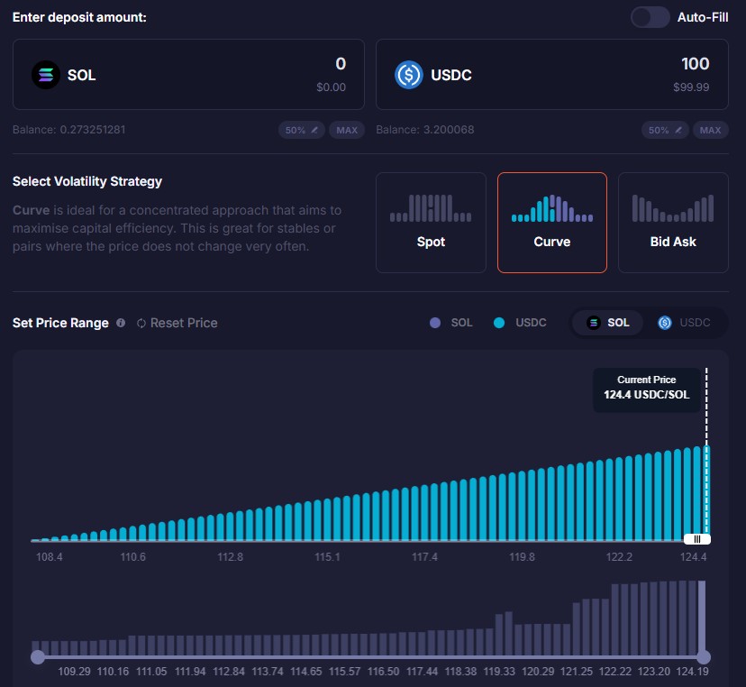Click the Reset Price refresh icon
Screen dimensions: 746x687
[x=142, y=323]
